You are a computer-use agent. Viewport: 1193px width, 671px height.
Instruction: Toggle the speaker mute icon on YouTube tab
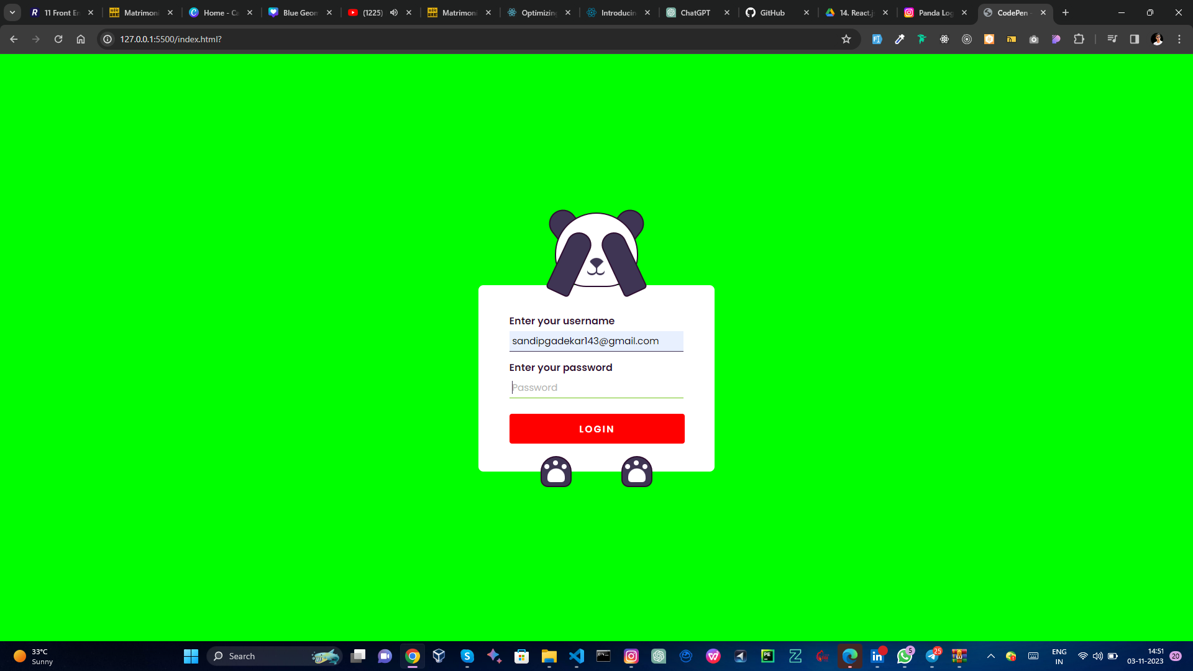click(x=394, y=12)
